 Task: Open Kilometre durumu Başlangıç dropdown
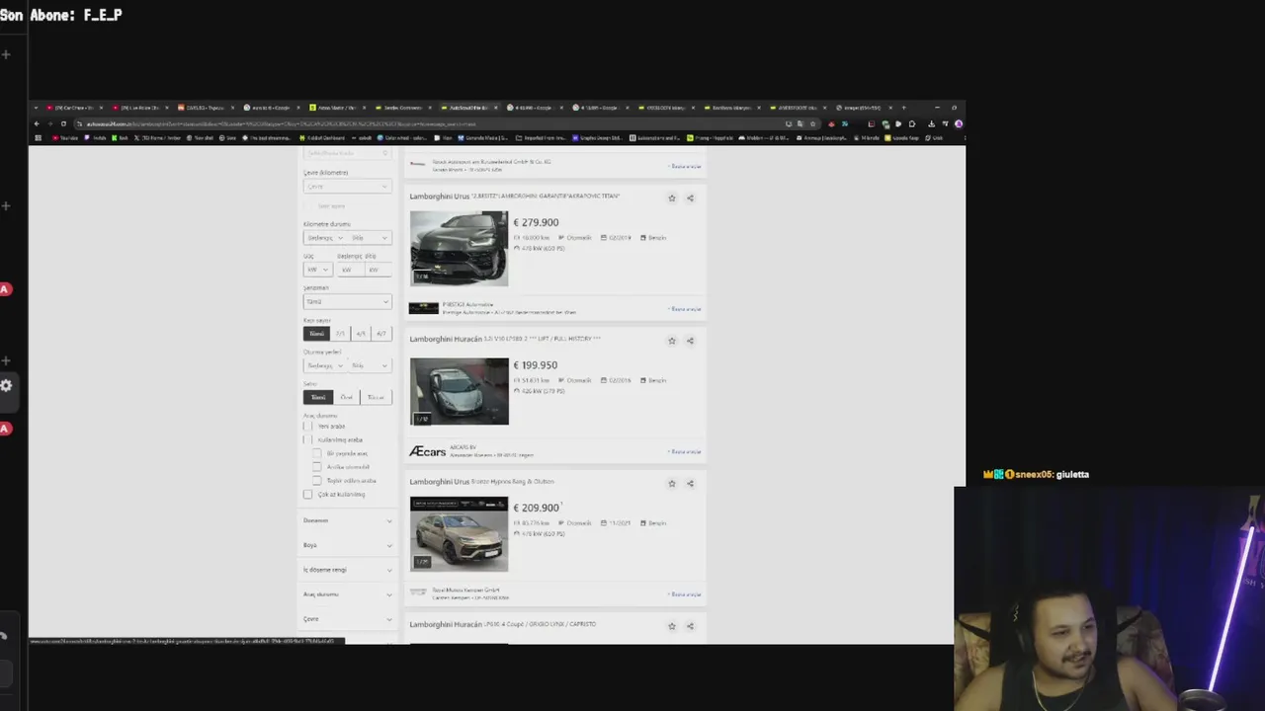pyautogui.click(x=324, y=238)
